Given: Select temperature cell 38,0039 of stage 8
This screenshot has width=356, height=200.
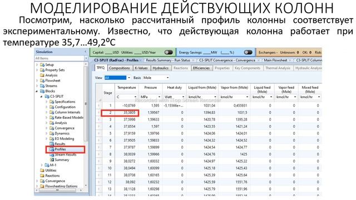Looking at the screenshot, I should (x=126, y=154).
